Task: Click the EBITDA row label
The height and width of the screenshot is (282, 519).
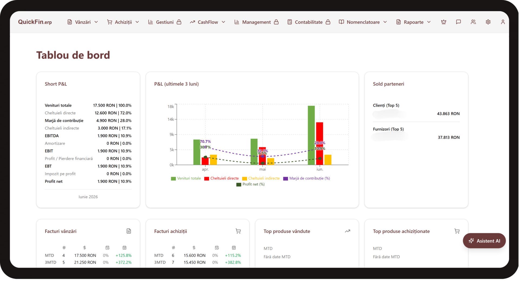Action: point(52,136)
